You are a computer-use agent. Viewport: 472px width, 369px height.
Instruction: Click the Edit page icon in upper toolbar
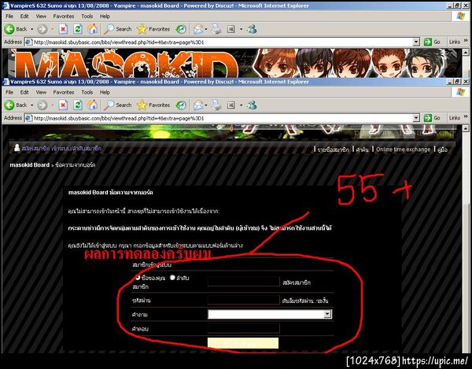point(230,29)
